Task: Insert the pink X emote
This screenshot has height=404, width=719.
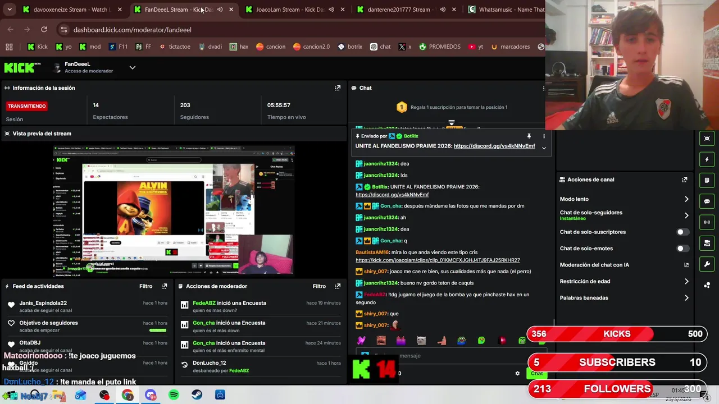Action: (x=361, y=340)
